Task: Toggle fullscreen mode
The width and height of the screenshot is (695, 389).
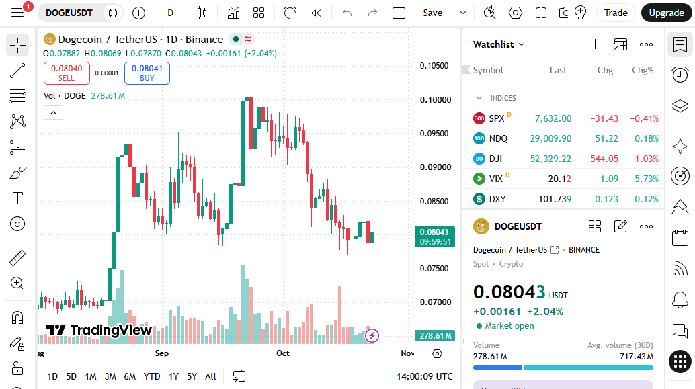Action: (x=541, y=13)
